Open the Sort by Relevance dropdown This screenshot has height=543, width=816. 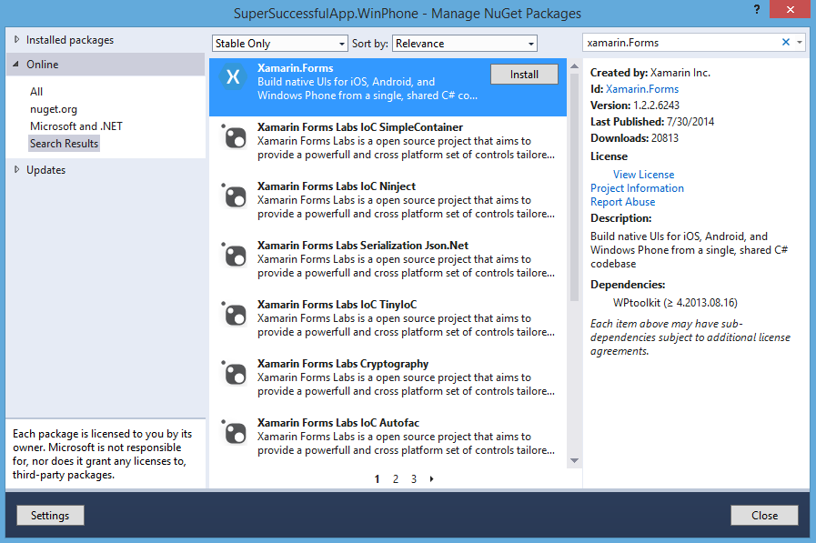465,43
